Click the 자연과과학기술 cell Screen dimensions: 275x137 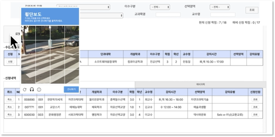(200, 99)
